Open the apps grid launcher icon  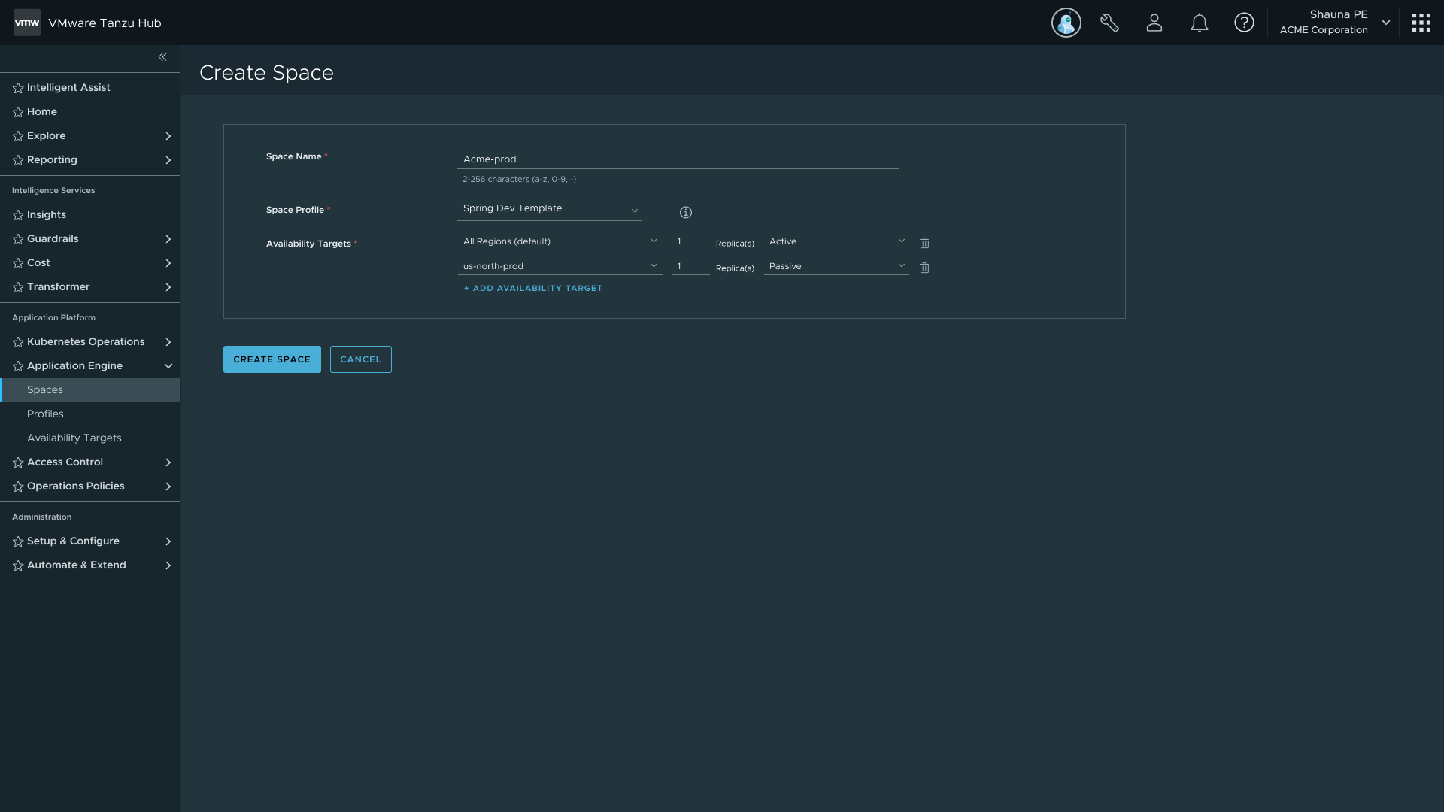[1421, 23]
